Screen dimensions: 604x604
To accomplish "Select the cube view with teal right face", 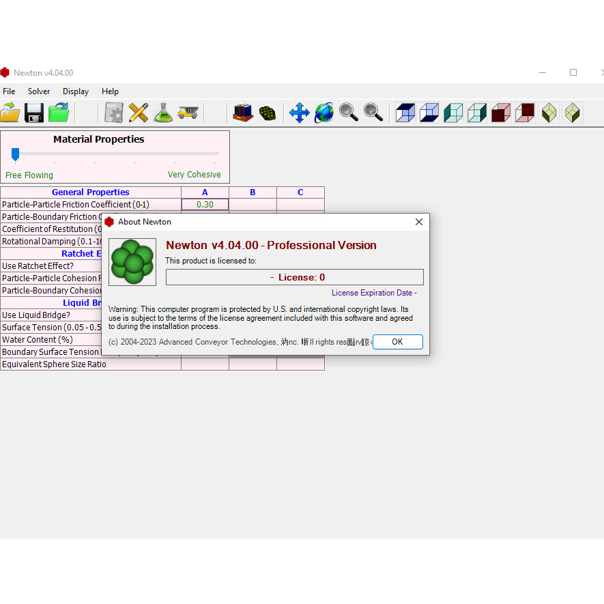I will [477, 113].
